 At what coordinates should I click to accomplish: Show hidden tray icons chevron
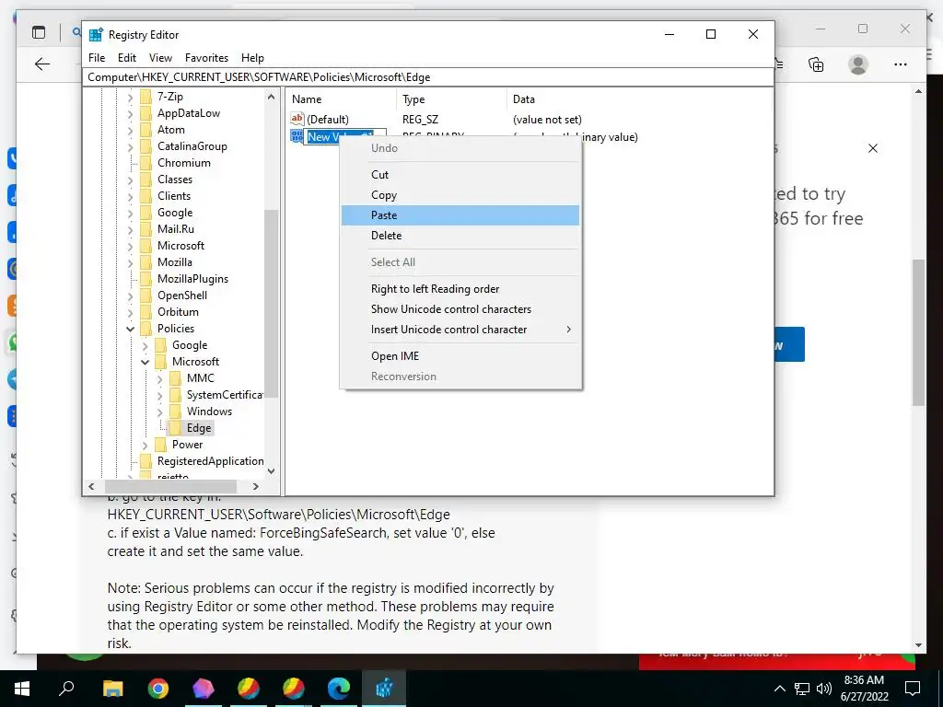point(779,689)
